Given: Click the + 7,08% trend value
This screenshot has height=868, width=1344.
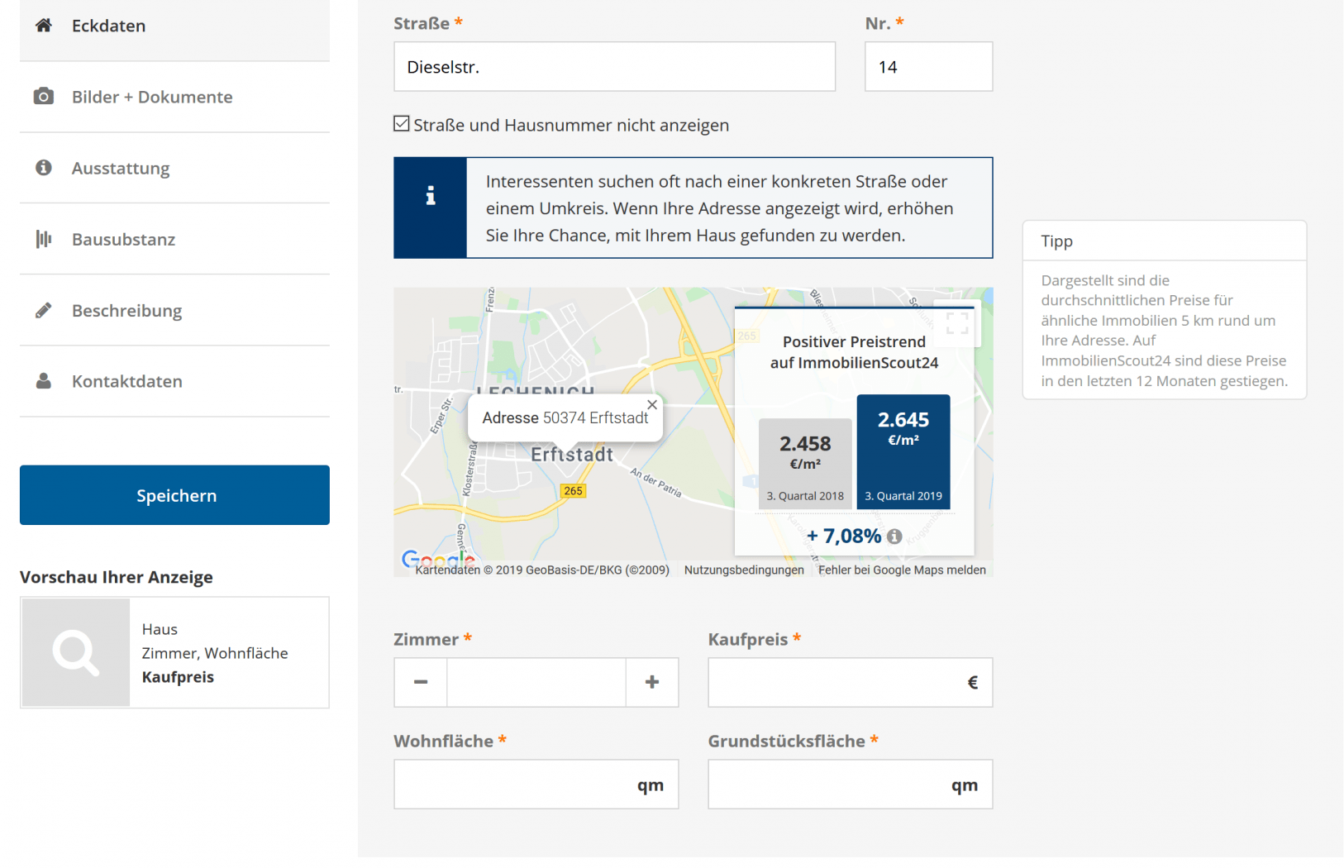Looking at the screenshot, I should 844,537.
